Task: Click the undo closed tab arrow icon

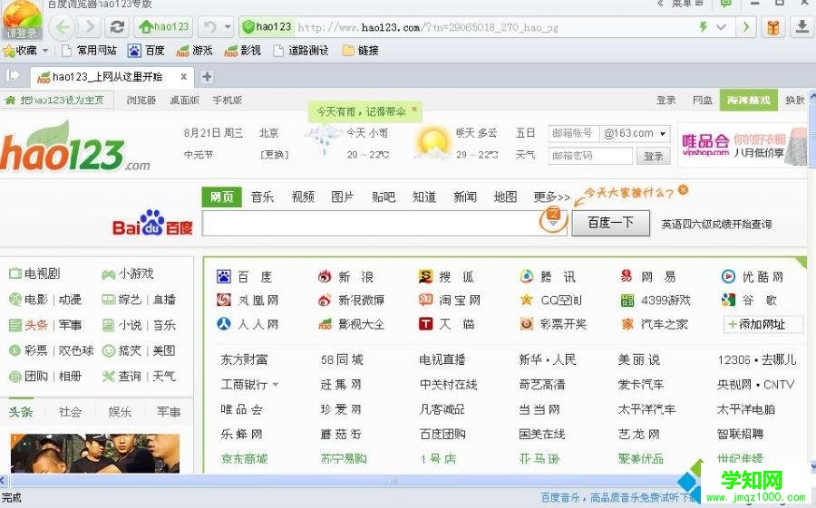Action: coord(209,27)
